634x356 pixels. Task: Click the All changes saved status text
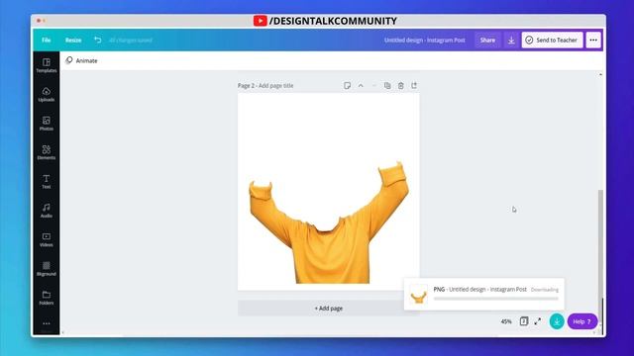(130, 40)
